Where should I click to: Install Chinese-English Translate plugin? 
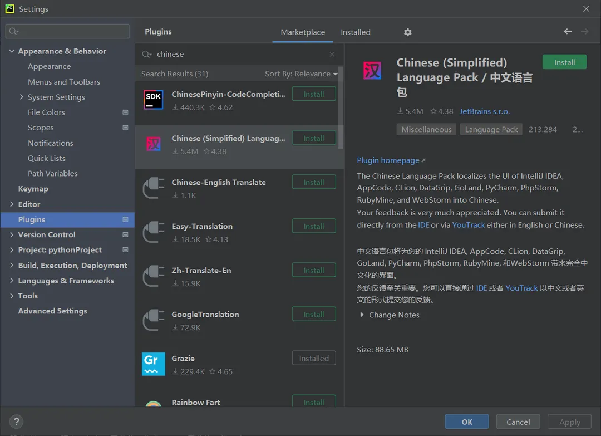tap(314, 182)
